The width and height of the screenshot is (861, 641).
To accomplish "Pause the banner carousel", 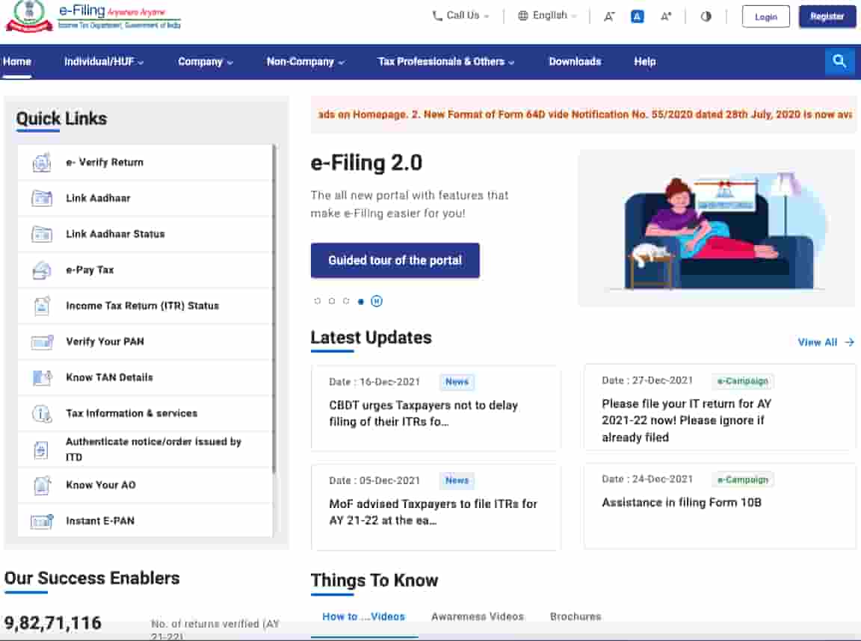I will click(x=377, y=301).
